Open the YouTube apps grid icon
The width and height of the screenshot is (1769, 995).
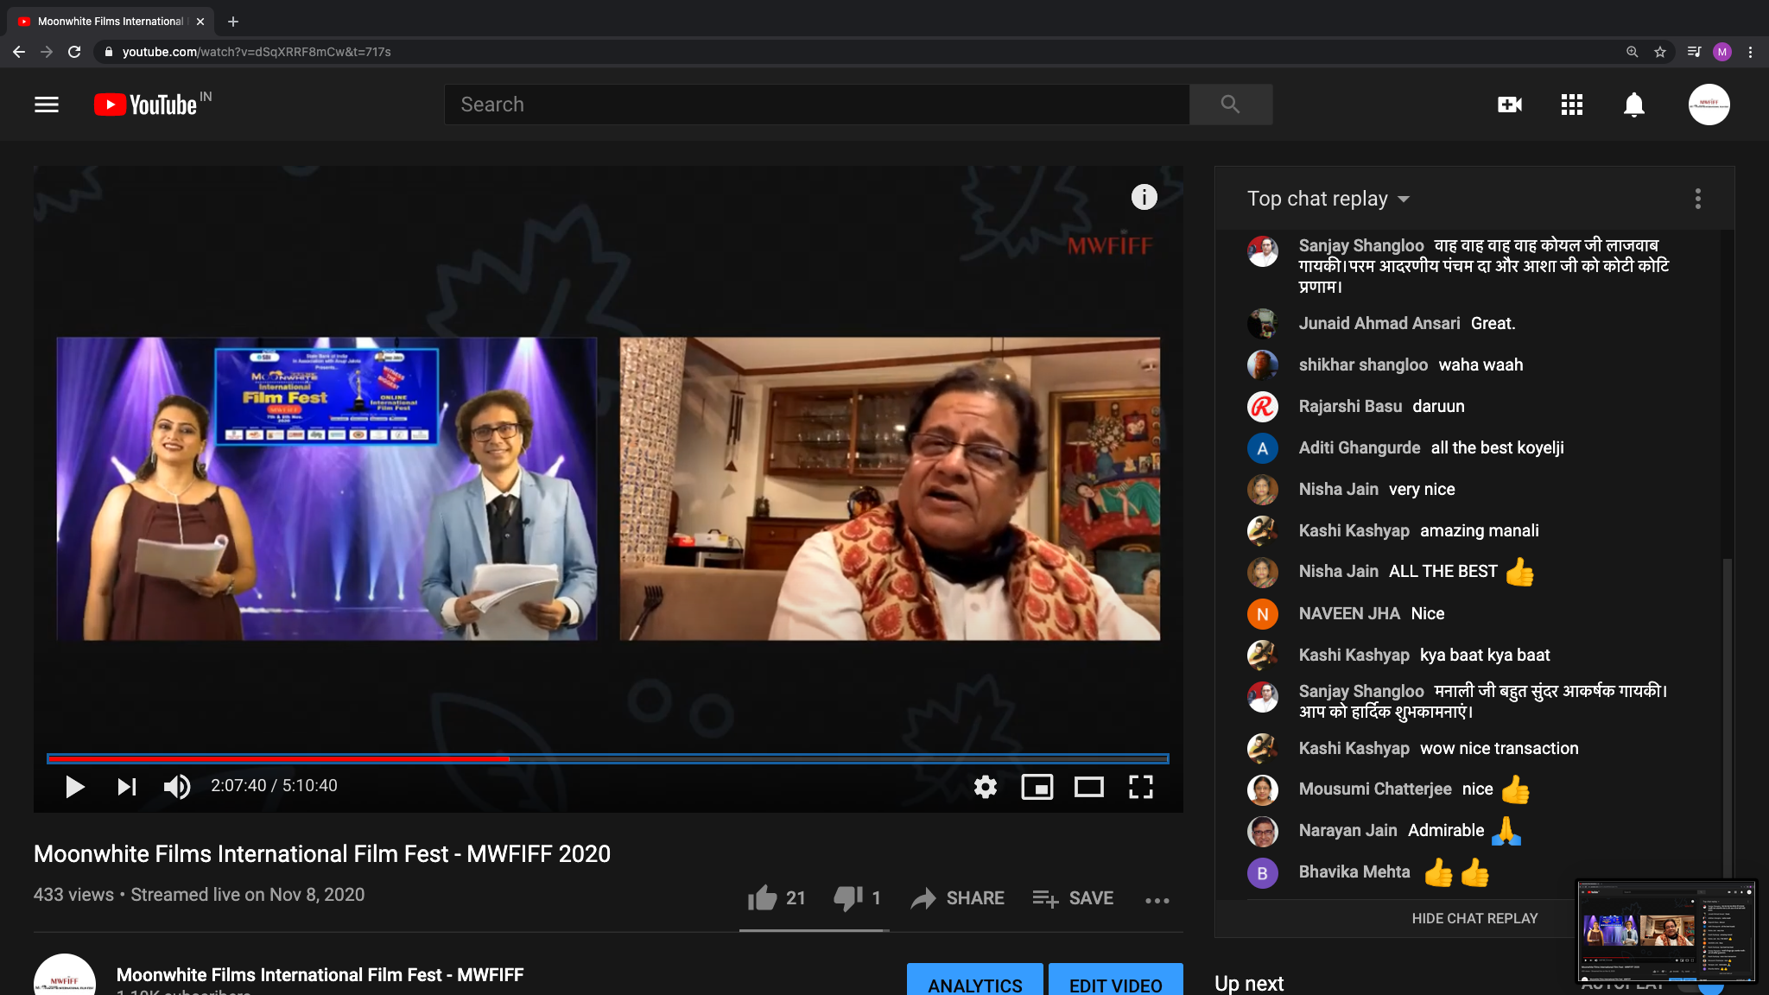(1572, 105)
